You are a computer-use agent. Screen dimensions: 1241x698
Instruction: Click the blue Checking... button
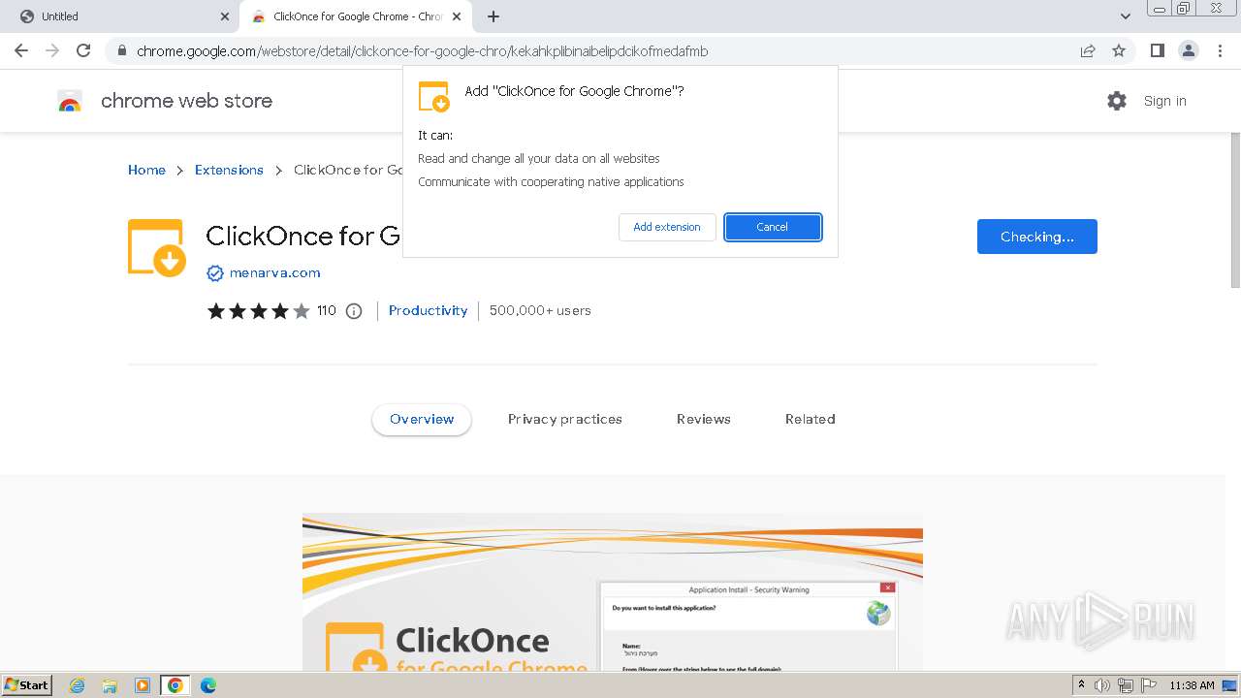[x=1036, y=237]
